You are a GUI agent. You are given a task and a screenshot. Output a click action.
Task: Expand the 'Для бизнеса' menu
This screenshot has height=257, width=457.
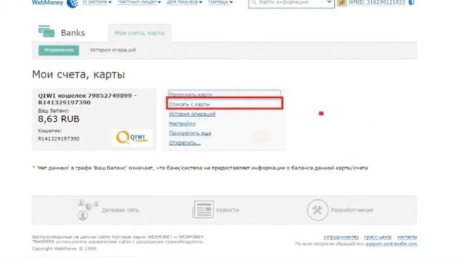[184, 2]
